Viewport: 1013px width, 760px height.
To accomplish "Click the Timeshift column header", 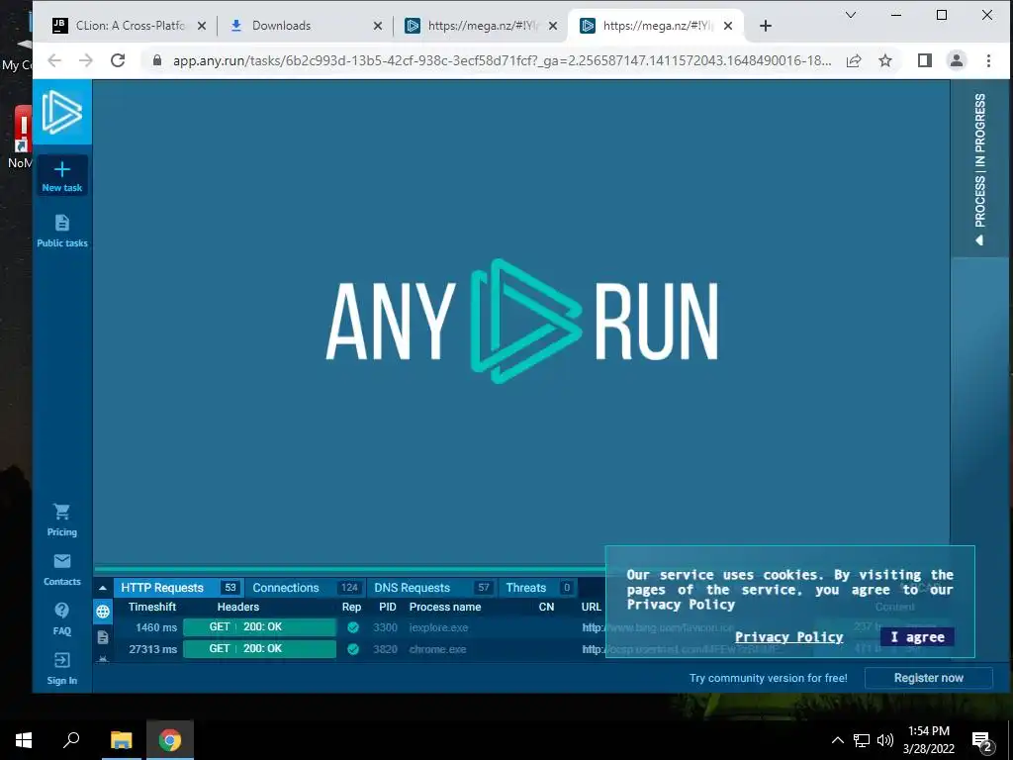I will (151, 607).
